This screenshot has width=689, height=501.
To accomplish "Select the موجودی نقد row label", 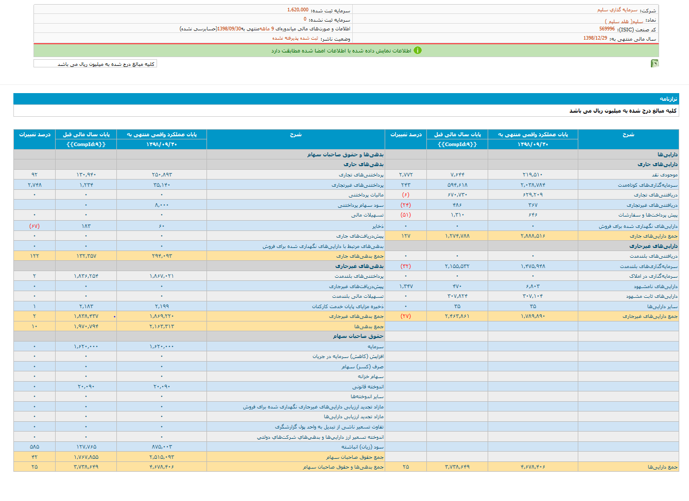I will pyautogui.click(x=664, y=175).
